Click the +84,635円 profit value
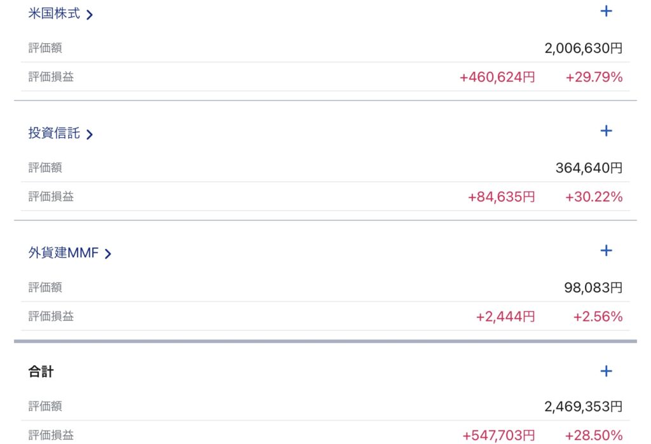The image size is (651, 444). click(x=501, y=198)
